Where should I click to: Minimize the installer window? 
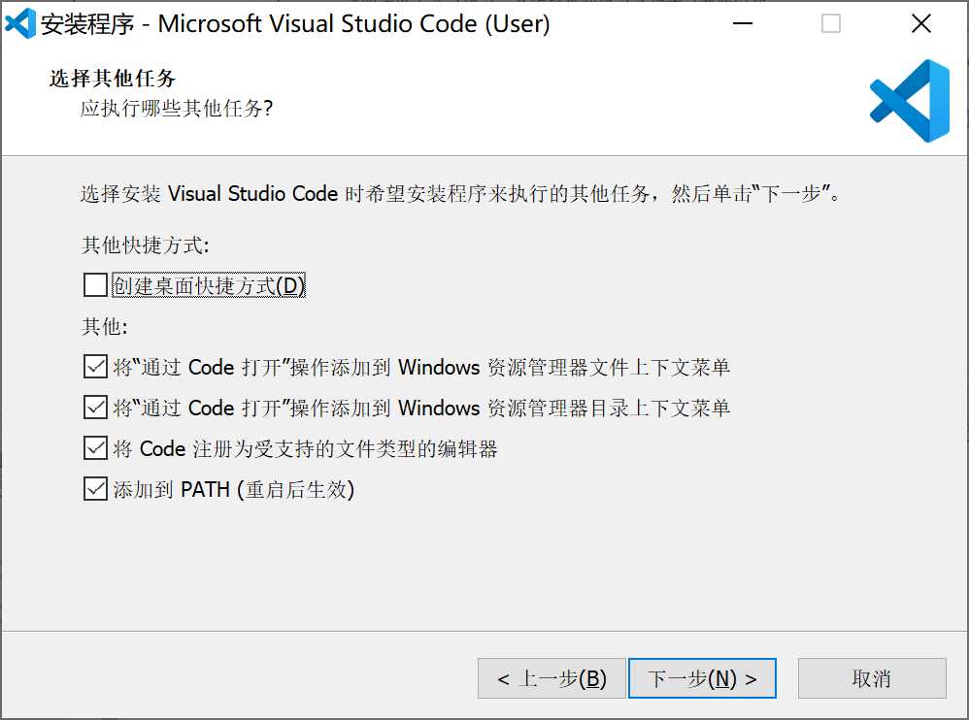pos(742,24)
